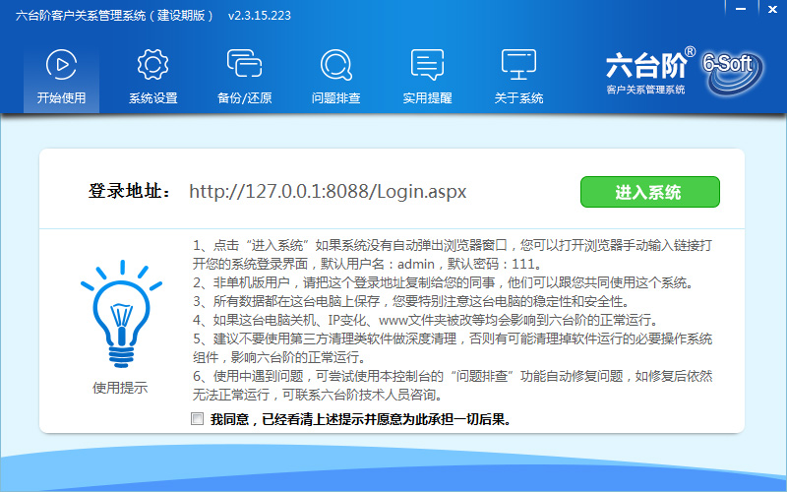Check the 我同意 agreement checkbox
This screenshot has width=787, height=492.
point(198,419)
